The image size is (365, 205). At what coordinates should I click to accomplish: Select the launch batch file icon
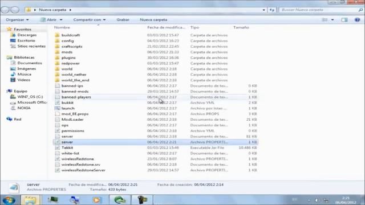[x=57, y=108]
